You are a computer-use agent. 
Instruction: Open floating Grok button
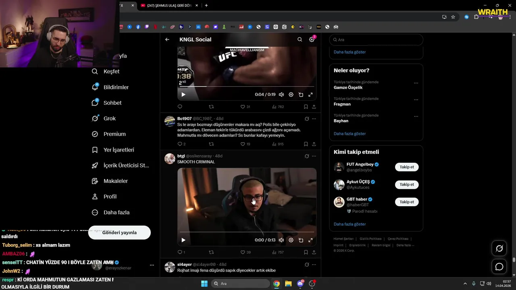pos(499,249)
